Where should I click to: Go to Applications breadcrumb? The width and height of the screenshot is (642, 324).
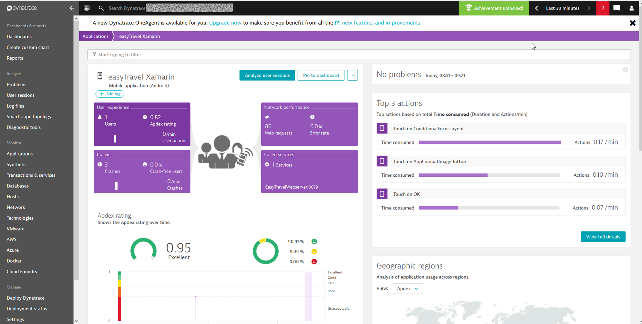(95, 36)
